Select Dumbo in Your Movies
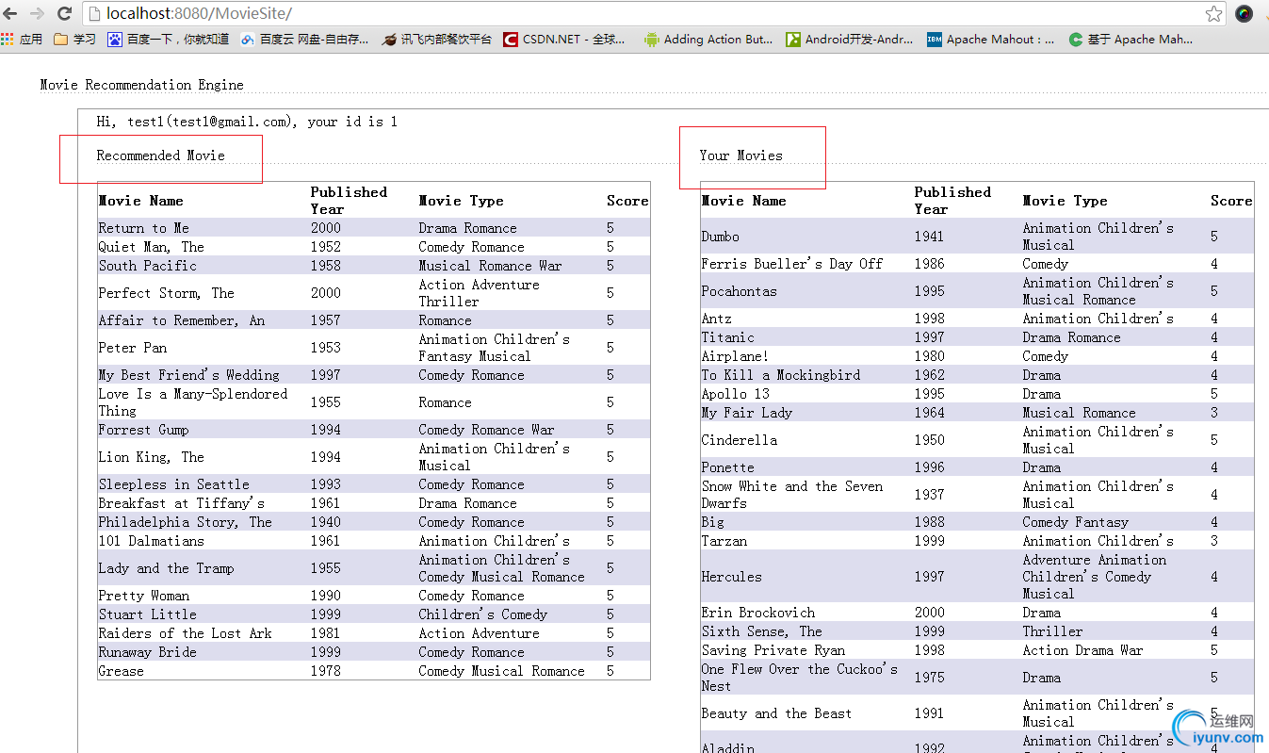The width and height of the screenshot is (1269, 753). (720, 237)
